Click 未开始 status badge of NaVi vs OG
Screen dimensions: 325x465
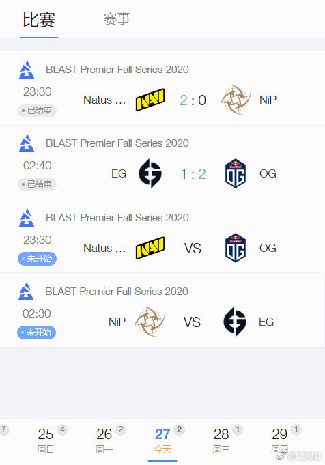pos(37,259)
